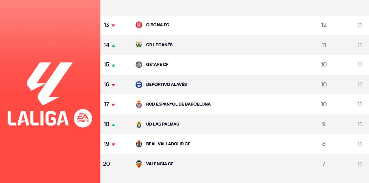Click the RCD Espanyol club crest
This screenshot has width=369, height=183.
pos(139,104)
